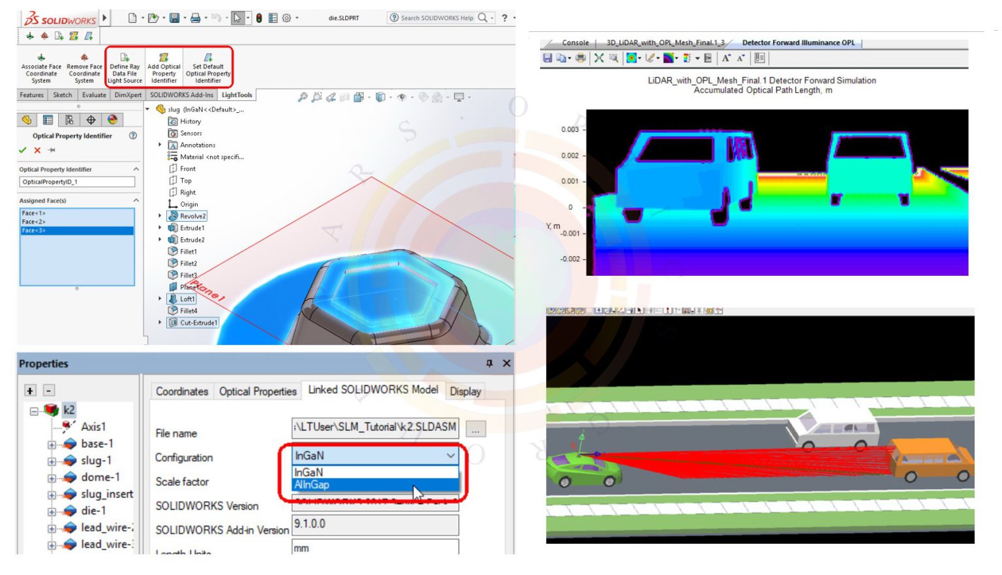Click Define Ray Data File Light Source
This screenshot has width=1002, height=575.
coord(124,68)
